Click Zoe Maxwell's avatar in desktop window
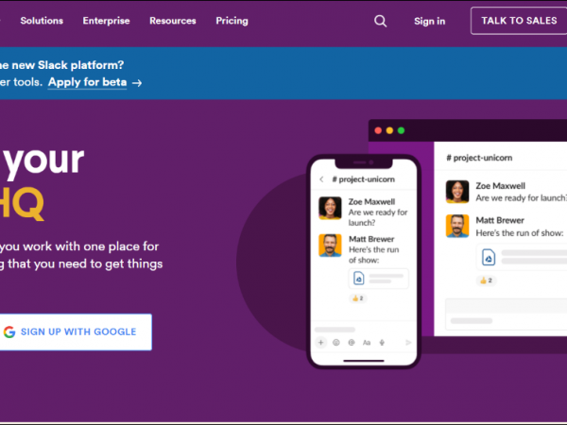 pyautogui.click(x=457, y=192)
